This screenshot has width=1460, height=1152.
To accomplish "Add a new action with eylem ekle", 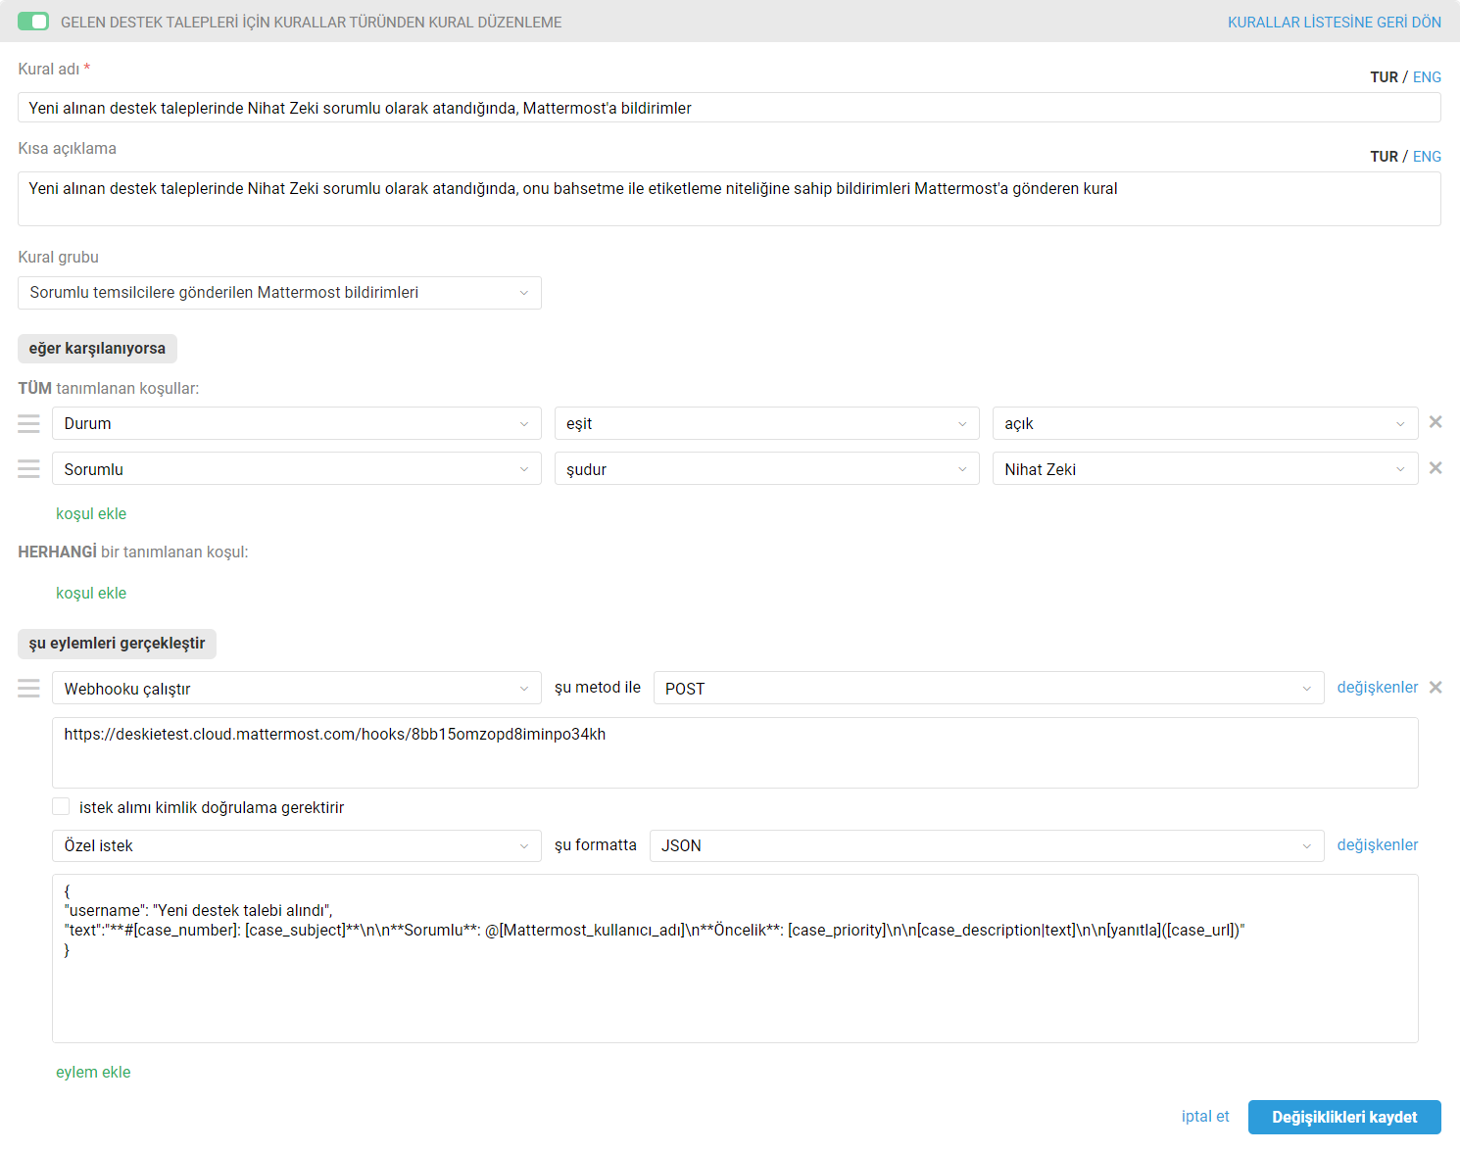I will (x=93, y=1072).
